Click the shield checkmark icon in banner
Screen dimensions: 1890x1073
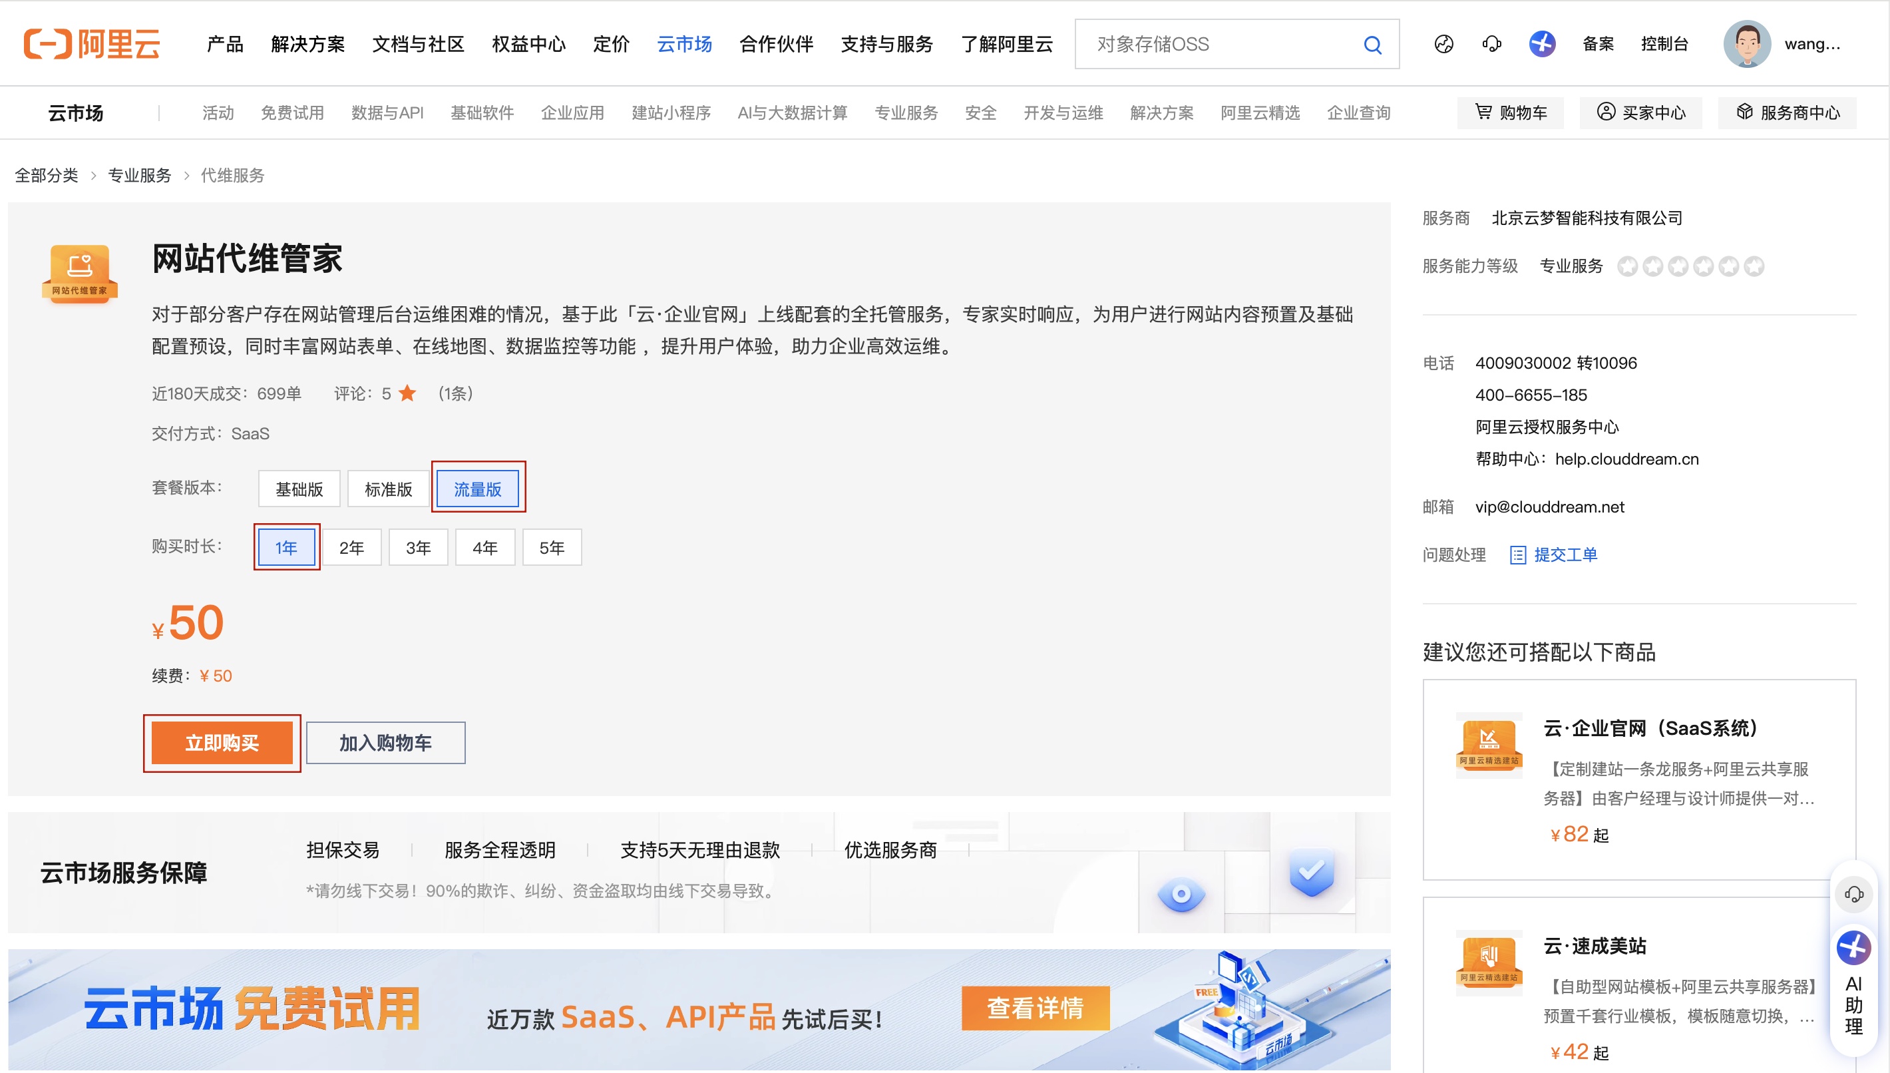coord(1311,872)
